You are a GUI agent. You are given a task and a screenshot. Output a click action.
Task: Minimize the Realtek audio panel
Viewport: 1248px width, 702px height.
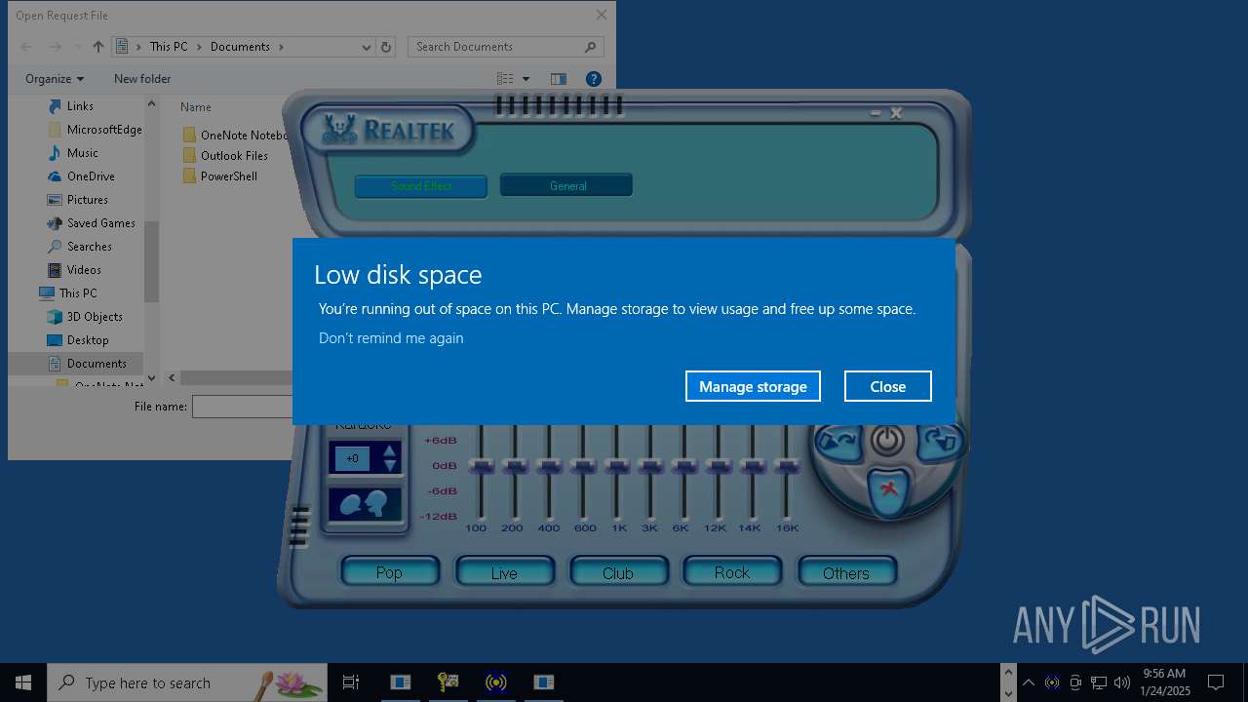876,113
